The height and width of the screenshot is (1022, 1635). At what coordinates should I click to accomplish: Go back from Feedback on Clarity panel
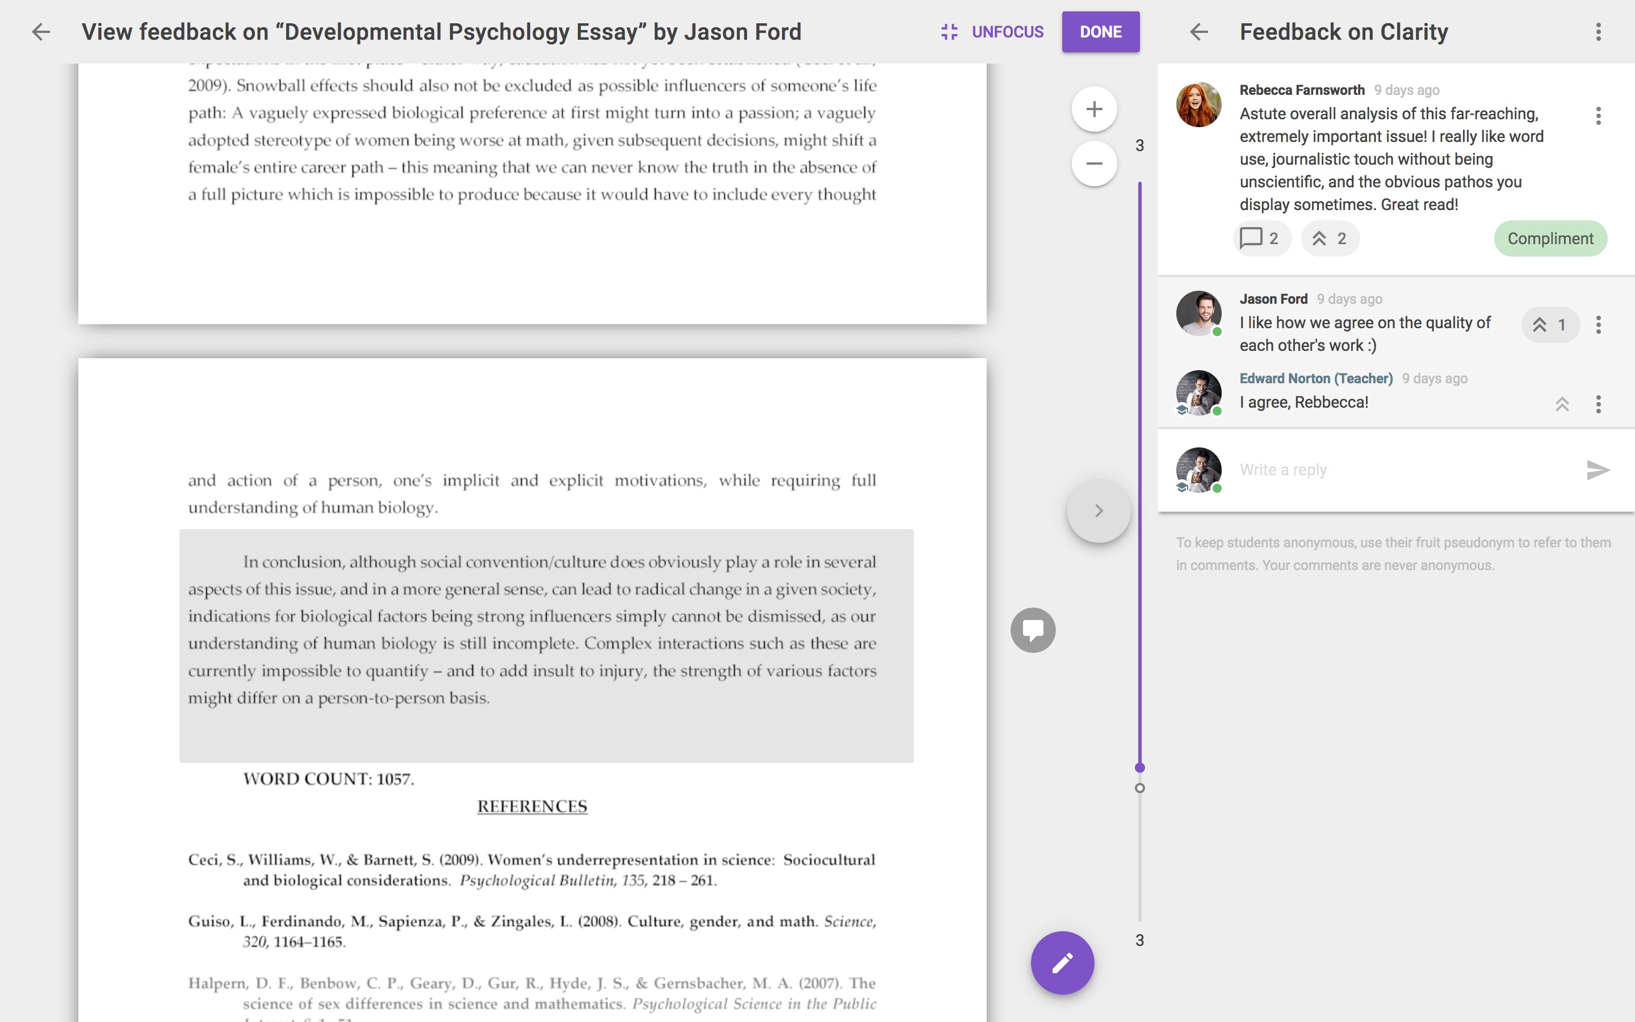(x=1198, y=32)
